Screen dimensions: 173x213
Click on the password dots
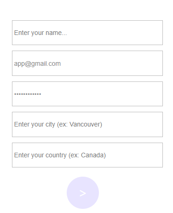coord(28,94)
